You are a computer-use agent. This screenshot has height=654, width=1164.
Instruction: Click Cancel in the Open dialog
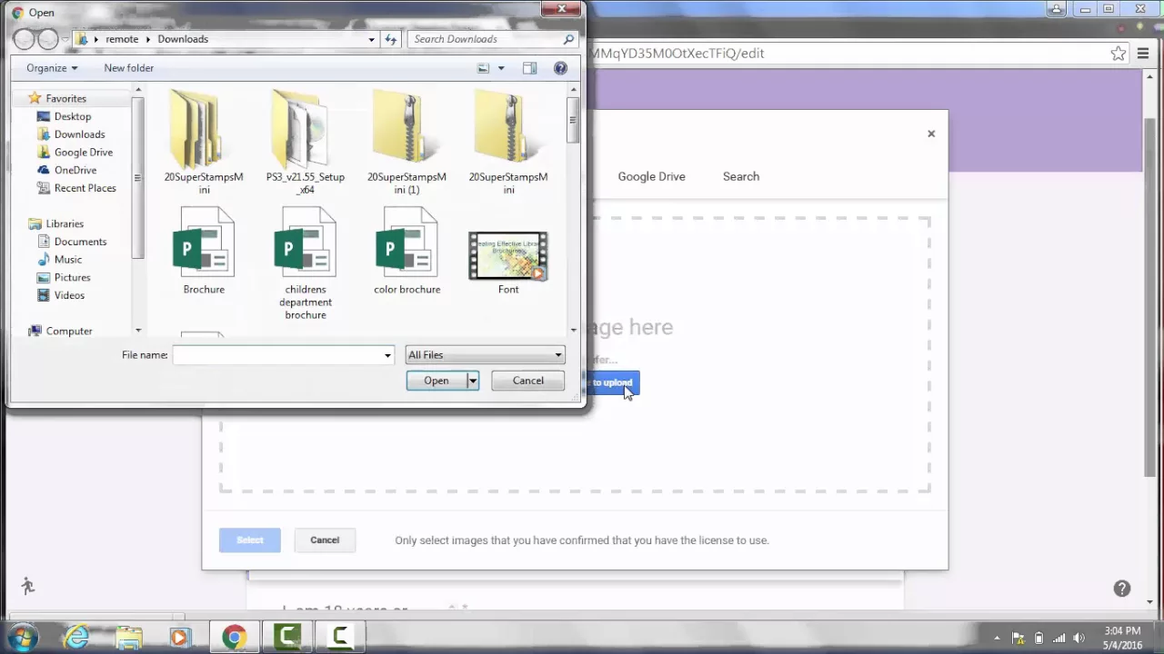pos(527,381)
